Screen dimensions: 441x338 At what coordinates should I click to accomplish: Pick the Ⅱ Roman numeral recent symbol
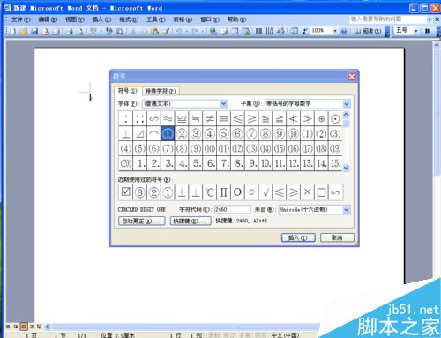point(223,192)
